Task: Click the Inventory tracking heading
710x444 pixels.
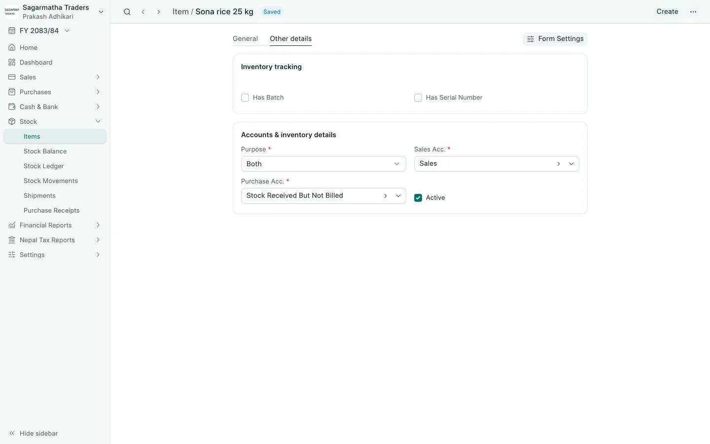Action: [x=271, y=67]
